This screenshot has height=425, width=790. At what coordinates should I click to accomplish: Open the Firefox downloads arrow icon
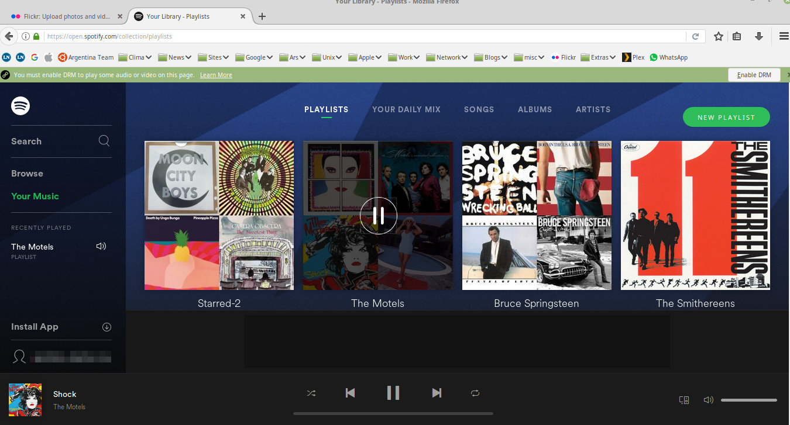(x=759, y=36)
